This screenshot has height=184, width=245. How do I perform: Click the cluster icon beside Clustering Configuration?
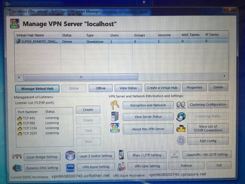(181, 105)
